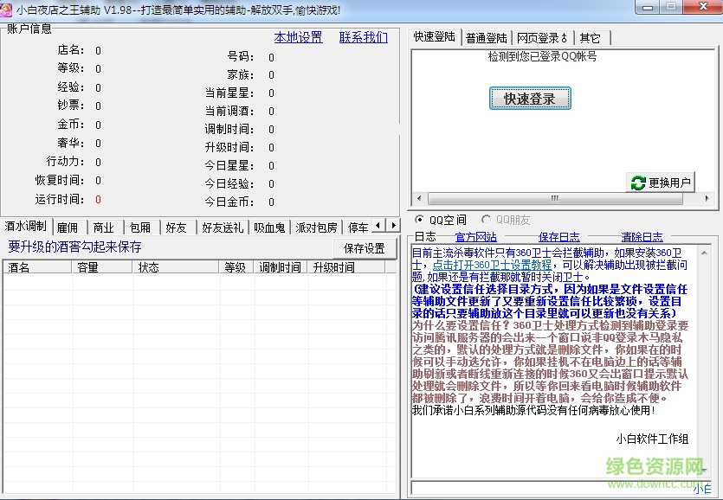Select the QQ朋友 radio button
The height and width of the screenshot is (500, 723).
pyautogui.click(x=486, y=220)
